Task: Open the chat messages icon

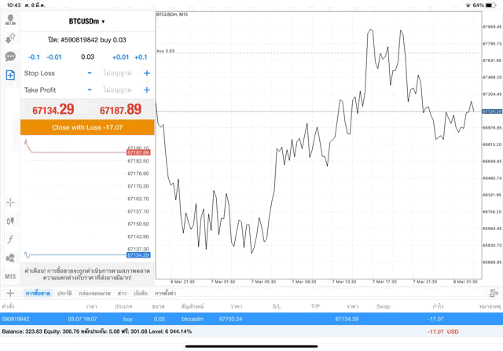Action: coord(10,57)
